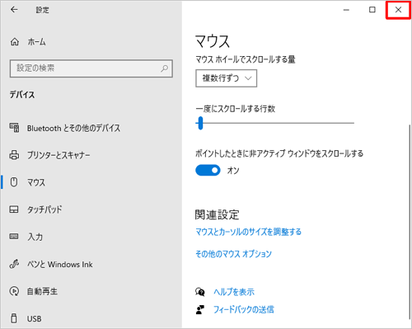
Task: Maximize the settings window
Action: (x=372, y=10)
